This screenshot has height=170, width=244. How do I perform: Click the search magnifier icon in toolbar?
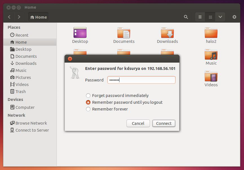[186, 17]
